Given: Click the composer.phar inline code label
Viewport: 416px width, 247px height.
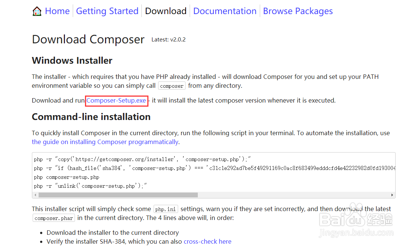Looking at the screenshot, I should tap(54, 218).
